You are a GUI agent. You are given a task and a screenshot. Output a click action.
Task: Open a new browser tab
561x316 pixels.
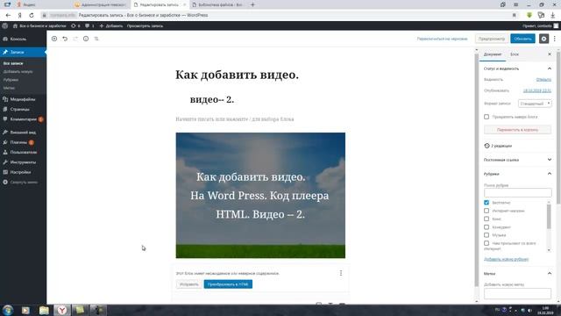pyautogui.click(x=252, y=4)
